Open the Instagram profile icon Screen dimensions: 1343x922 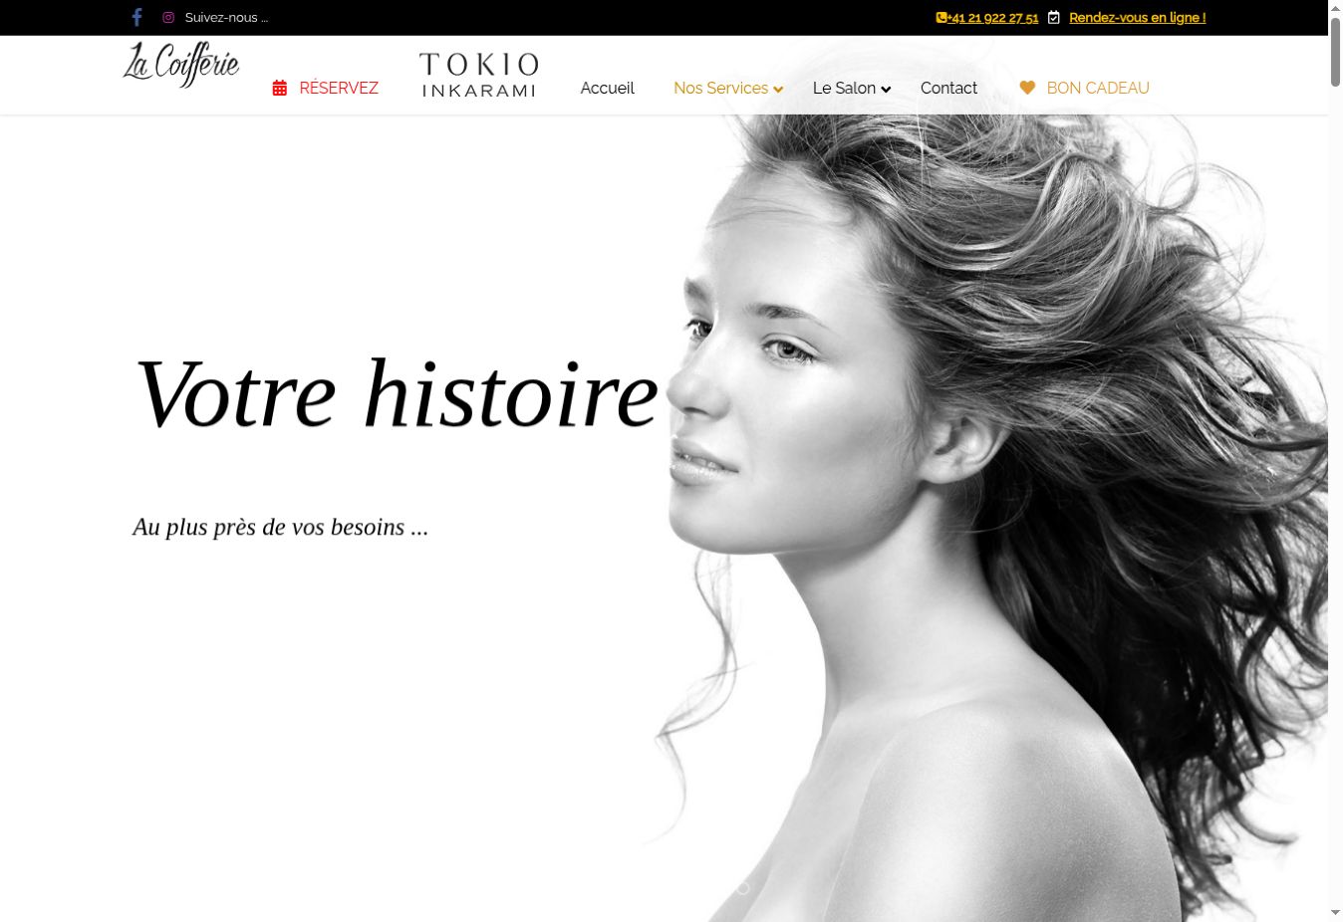pos(168,18)
